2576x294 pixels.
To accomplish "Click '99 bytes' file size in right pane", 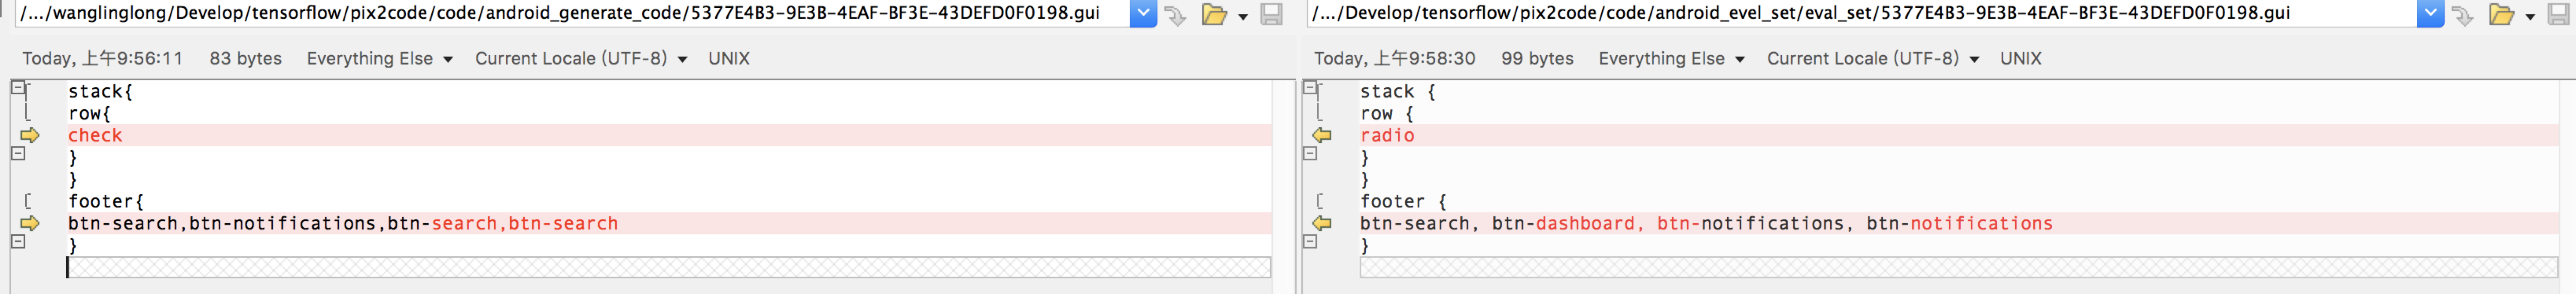I will (x=1537, y=59).
